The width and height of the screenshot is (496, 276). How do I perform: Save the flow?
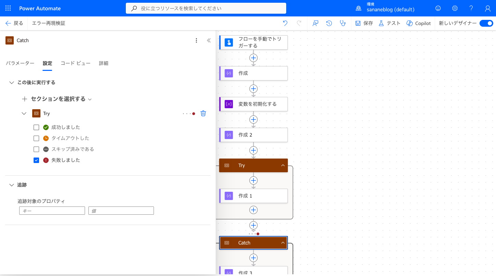(364, 23)
